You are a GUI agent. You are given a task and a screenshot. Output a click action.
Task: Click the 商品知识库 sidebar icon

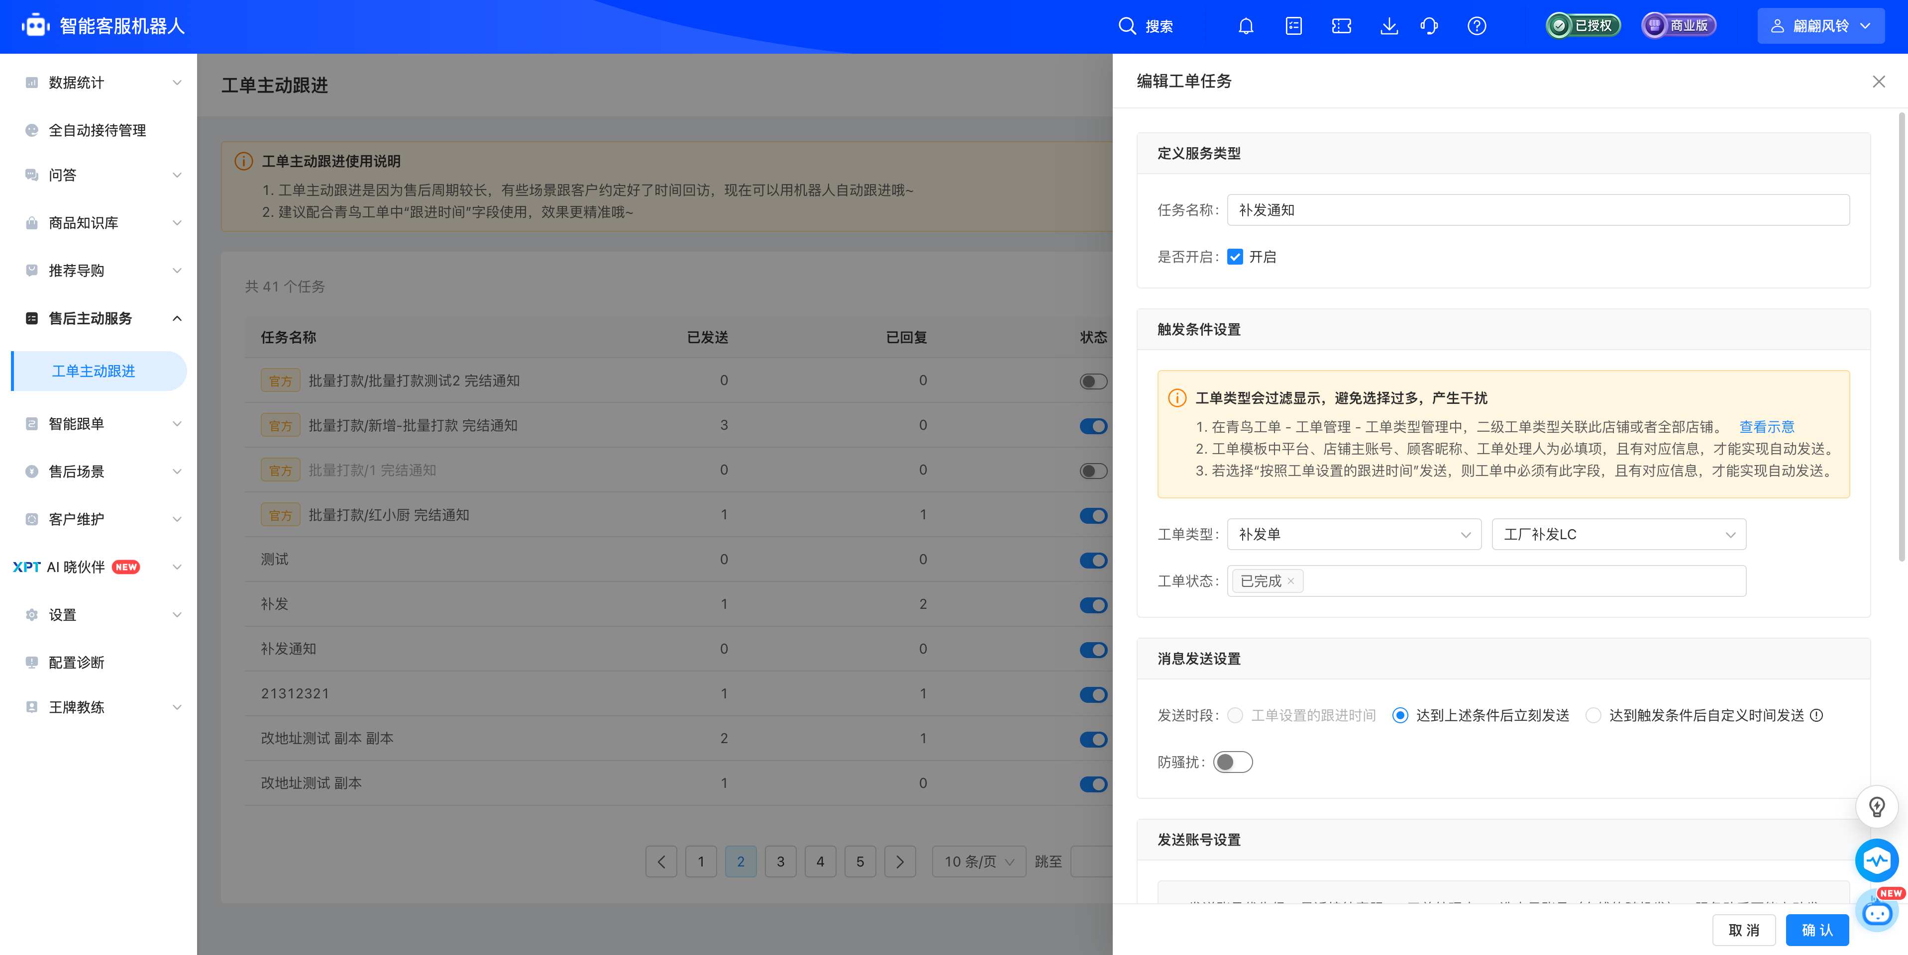pos(31,223)
